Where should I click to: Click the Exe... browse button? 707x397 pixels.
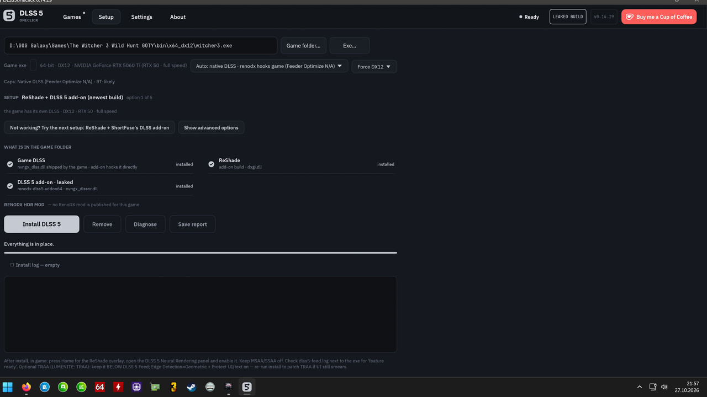pyautogui.click(x=350, y=46)
